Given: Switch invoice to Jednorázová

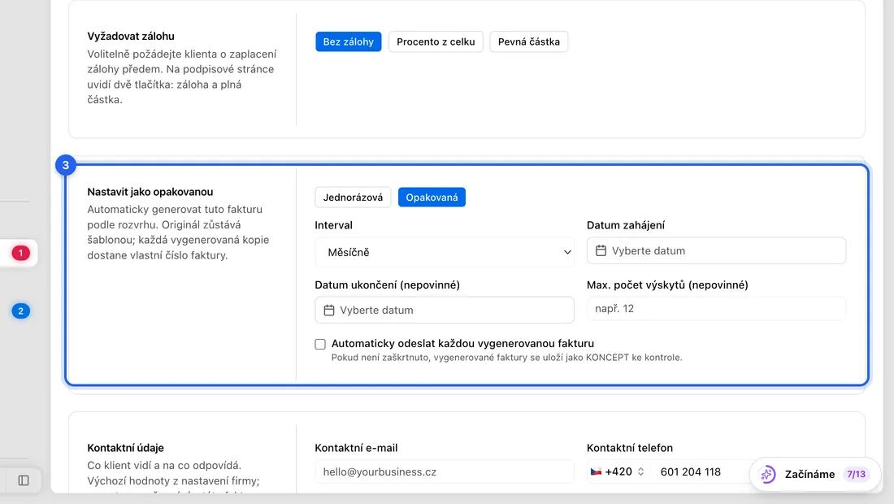Looking at the screenshot, I should click(x=353, y=198).
